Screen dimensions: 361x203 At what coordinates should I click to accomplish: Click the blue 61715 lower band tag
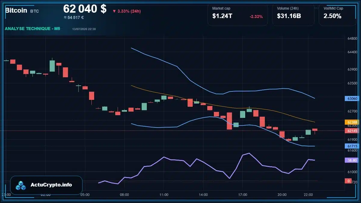pos(352,146)
